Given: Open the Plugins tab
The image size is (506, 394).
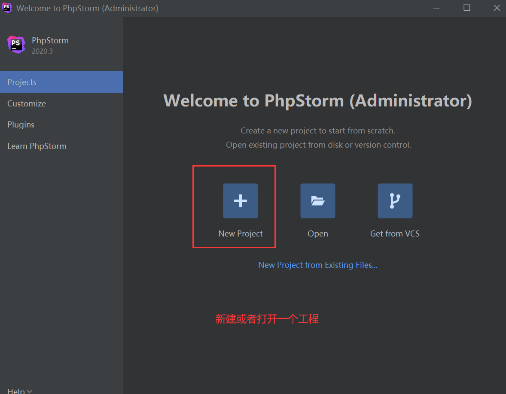Looking at the screenshot, I should click(61, 125).
